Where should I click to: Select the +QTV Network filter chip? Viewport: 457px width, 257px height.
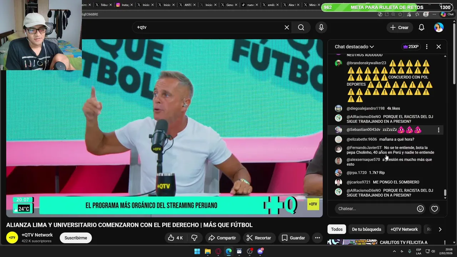tap(404, 230)
